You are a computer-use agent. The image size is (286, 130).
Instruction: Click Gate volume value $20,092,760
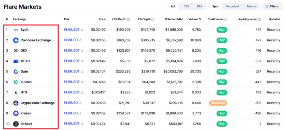point(173,71)
